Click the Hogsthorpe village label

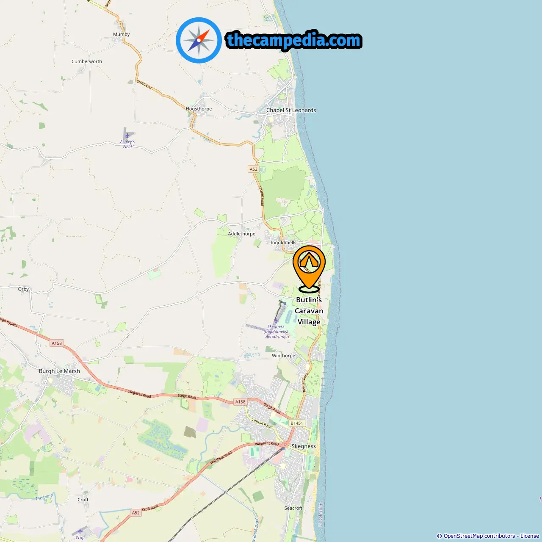tap(199, 109)
